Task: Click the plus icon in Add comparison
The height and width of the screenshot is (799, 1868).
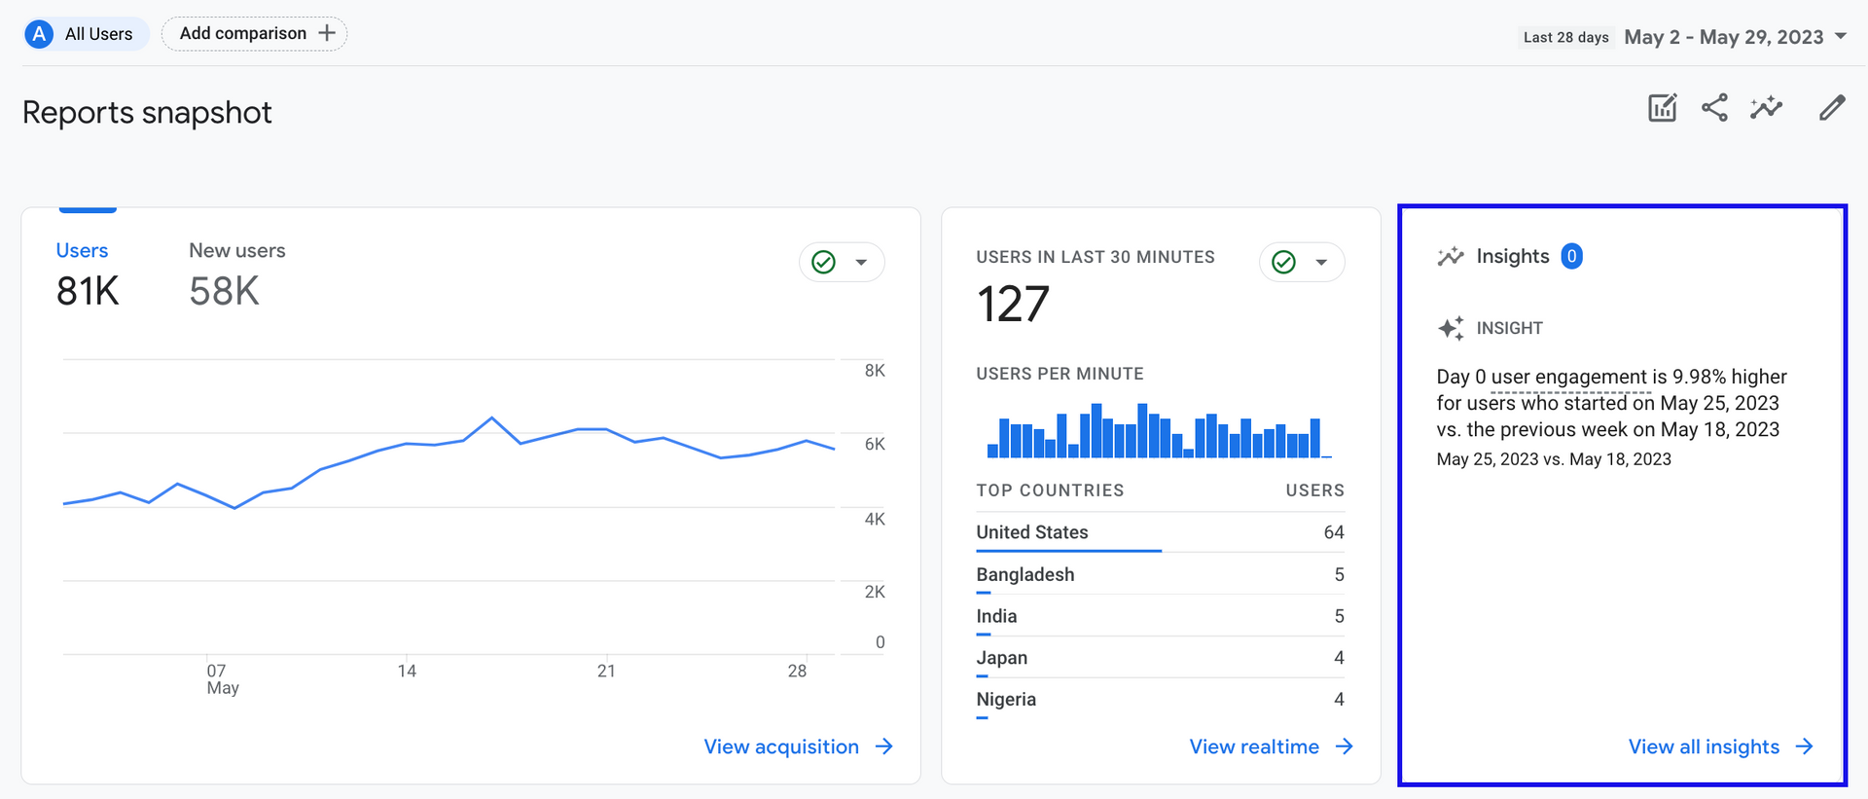Action: point(327,33)
